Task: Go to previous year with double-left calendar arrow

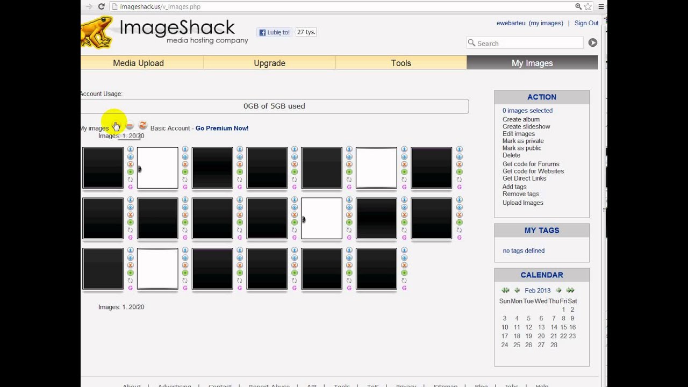Action: [x=505, y=290]
